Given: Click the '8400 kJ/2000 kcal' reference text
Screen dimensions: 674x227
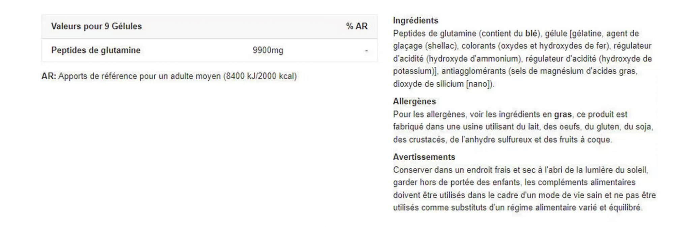Looking at the screenshot, I should click(260, 76).
